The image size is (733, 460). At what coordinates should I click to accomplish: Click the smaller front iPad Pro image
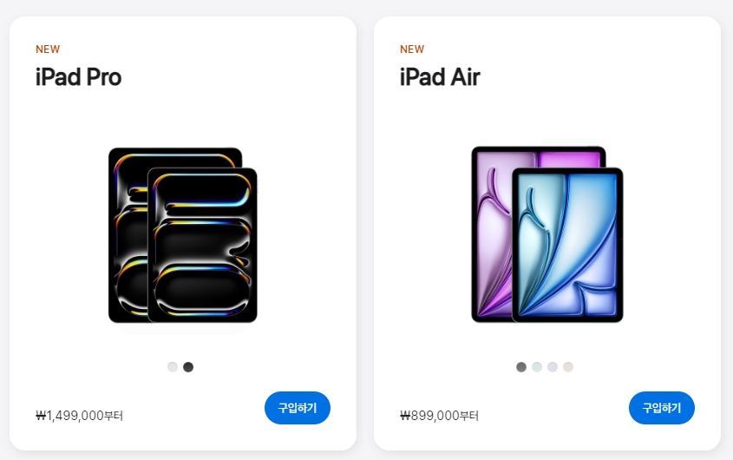pos(202,245)
